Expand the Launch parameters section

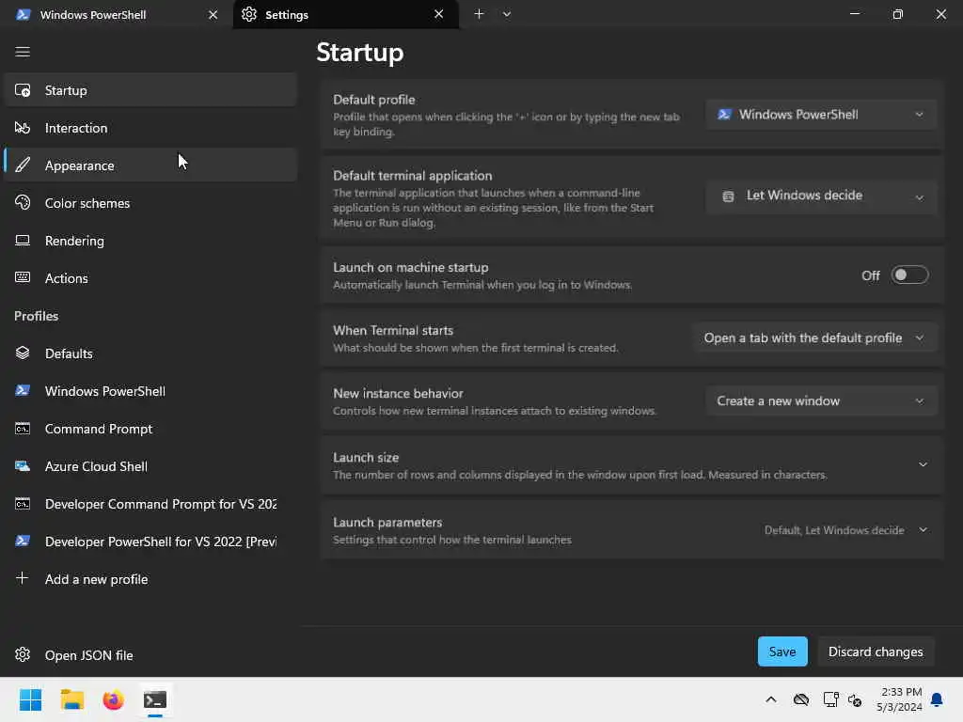[x=631, y=530]
